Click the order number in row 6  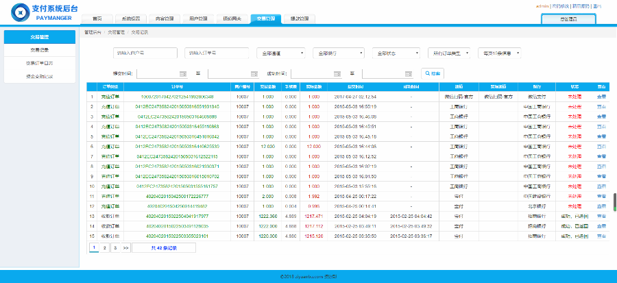coord(177,146)
